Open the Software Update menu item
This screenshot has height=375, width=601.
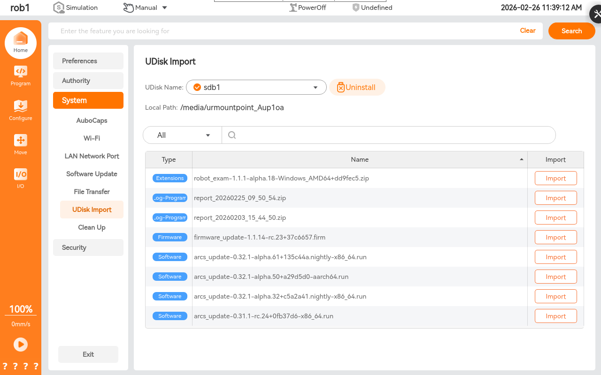click(x=92, y=174)
